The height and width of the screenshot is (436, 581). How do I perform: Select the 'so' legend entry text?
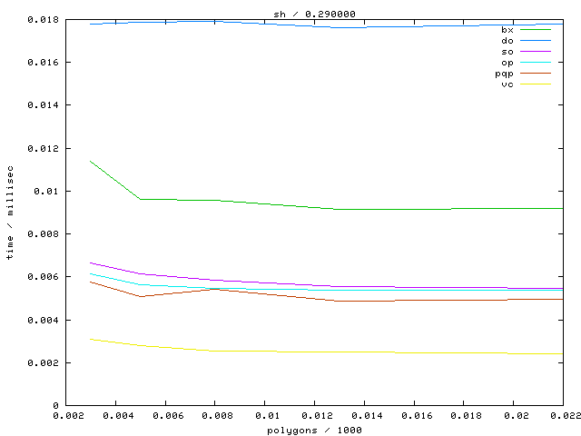point(507,52)
